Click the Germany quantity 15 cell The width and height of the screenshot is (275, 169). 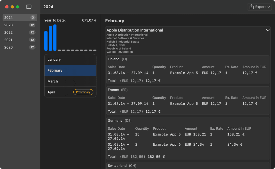137,134
